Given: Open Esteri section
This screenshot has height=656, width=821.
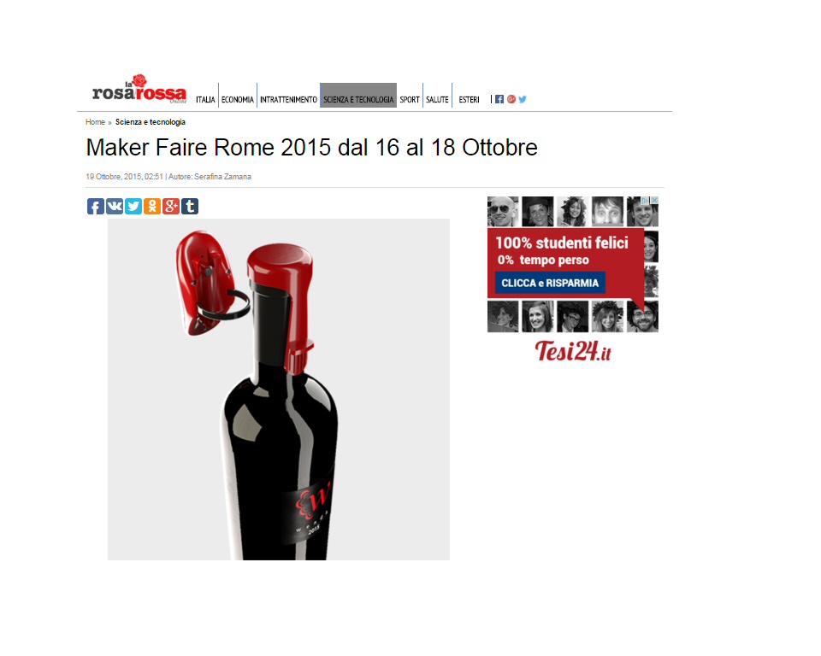Looking at the screenshot, I should 469,99.
